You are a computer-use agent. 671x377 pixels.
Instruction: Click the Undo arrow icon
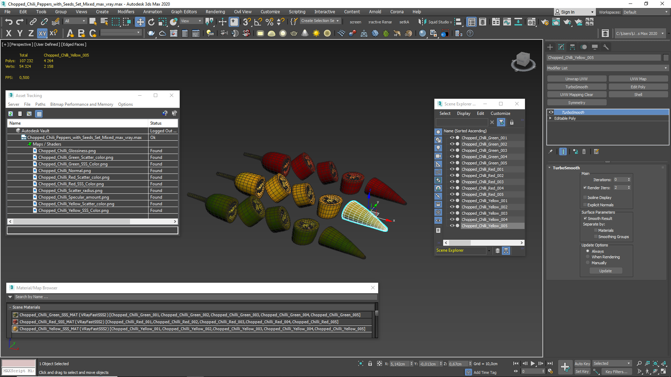9,22
